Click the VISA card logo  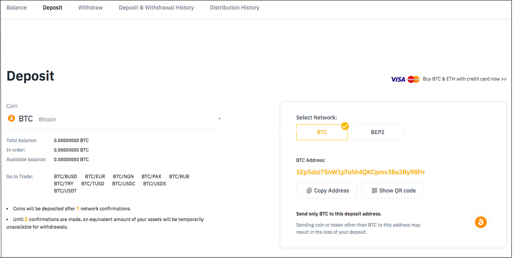click(398, 79)
